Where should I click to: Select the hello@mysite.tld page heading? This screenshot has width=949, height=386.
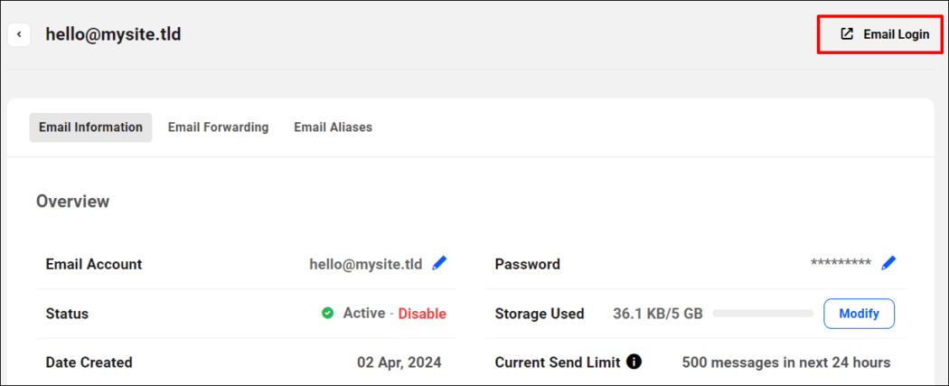(x=113, y=34)
